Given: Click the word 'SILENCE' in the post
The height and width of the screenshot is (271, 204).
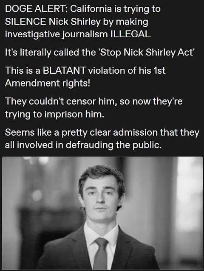Looking at the screenshot, I should pyautogui.click(x=25, y=22).
